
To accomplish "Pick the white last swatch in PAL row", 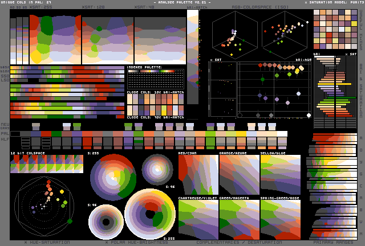I will (282, 134).
